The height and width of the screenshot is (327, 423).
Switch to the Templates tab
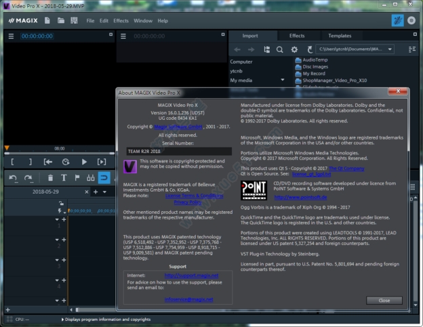tap(340, 36)
